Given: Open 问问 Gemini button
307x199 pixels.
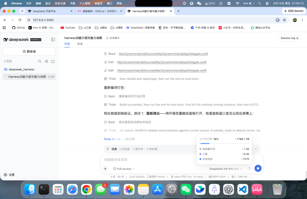Looking at the screenshot, I should (x=294, y=11).
